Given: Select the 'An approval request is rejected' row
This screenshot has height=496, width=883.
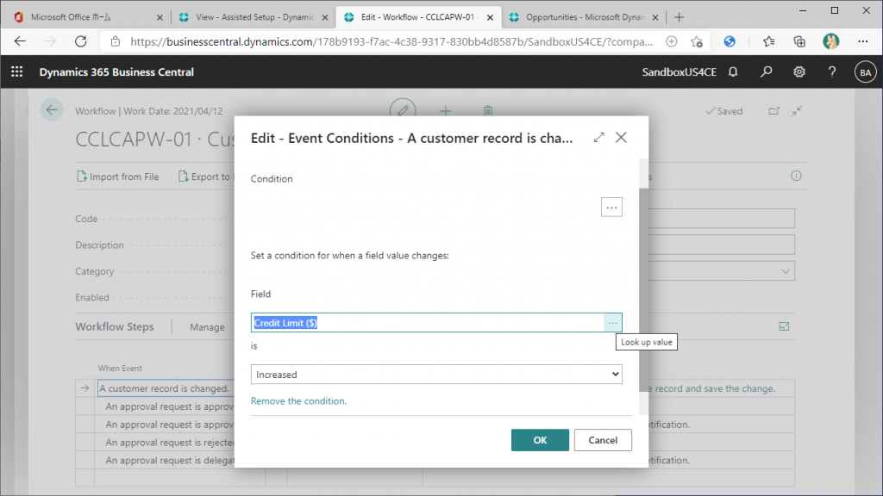Looking at the screenshot, I should [x=169, y=443].
